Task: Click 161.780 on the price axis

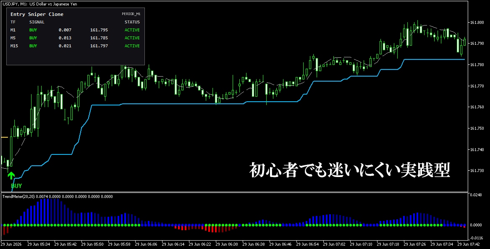Action: click(477, 65)
